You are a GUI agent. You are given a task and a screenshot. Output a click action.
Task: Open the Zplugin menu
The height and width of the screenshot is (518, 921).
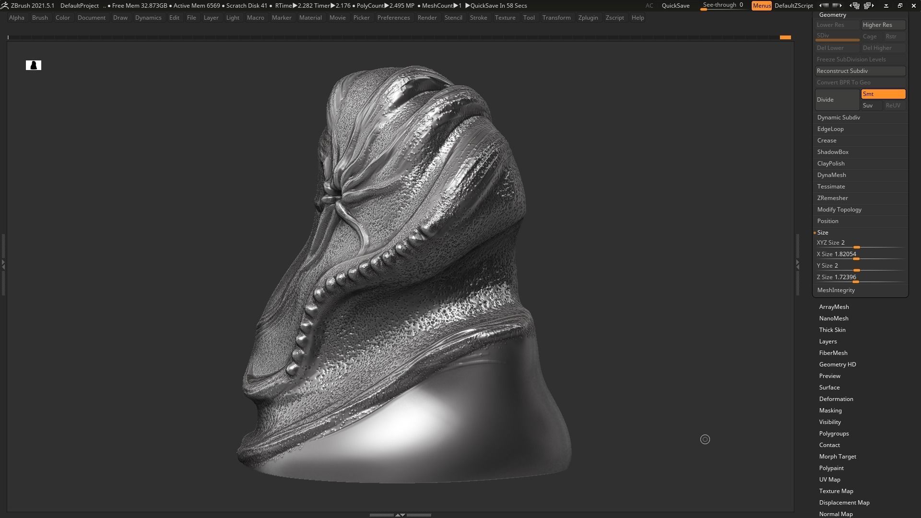[x=588, y=18]
